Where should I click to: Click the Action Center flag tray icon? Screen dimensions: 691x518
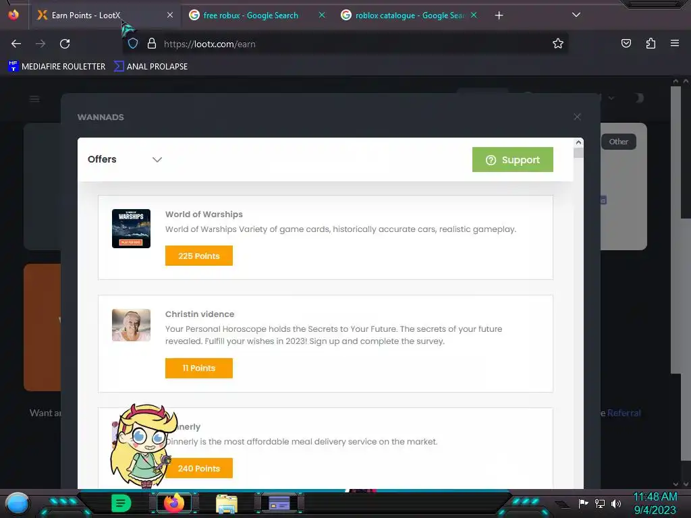[x=584, y=503]
